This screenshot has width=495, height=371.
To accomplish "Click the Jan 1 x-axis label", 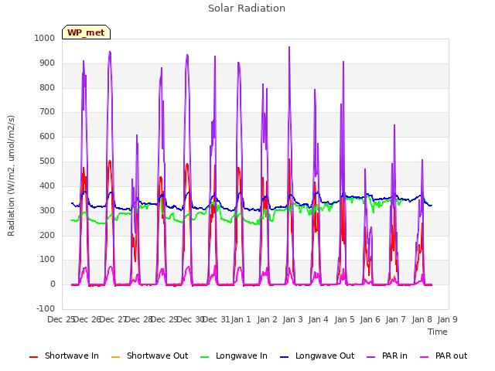I will pos(241,319).
